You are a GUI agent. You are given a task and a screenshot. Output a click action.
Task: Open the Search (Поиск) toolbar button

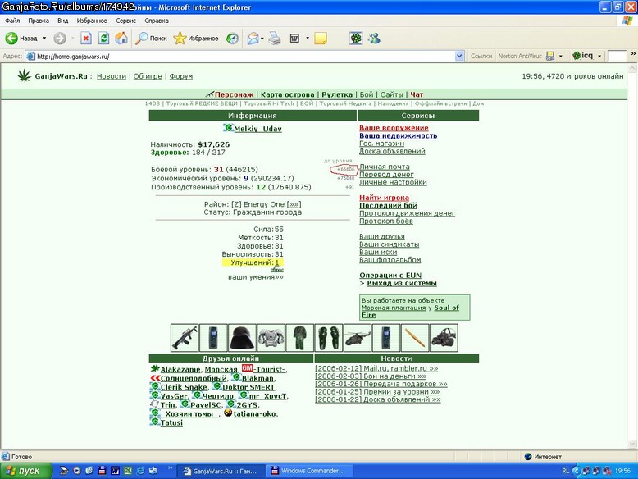(x=151, y=39)
